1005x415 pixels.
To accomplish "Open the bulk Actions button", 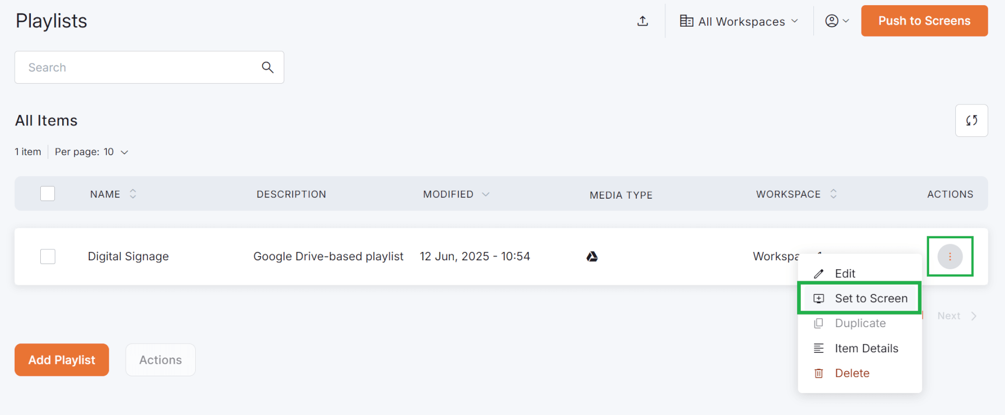I will click(161, 360).
